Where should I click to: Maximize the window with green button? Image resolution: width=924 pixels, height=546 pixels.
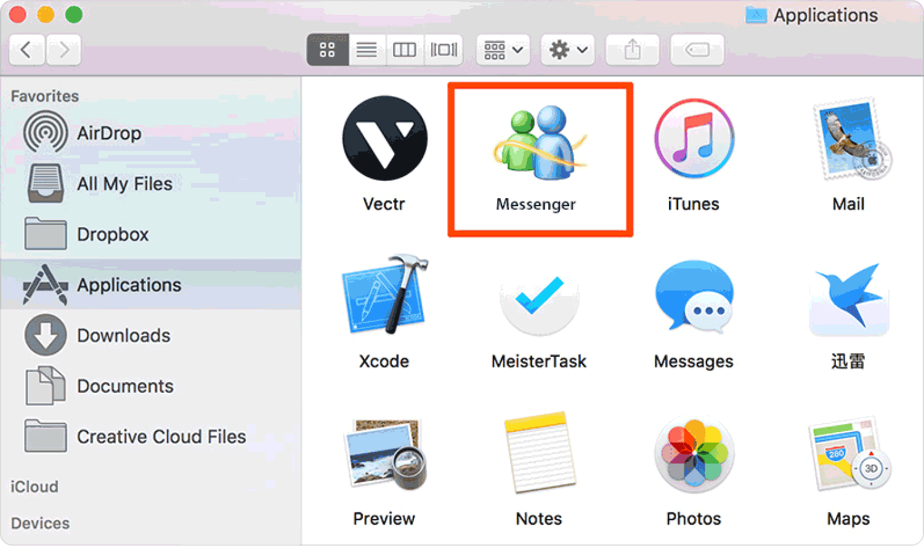pyautogui.click(x=74, y=14)
